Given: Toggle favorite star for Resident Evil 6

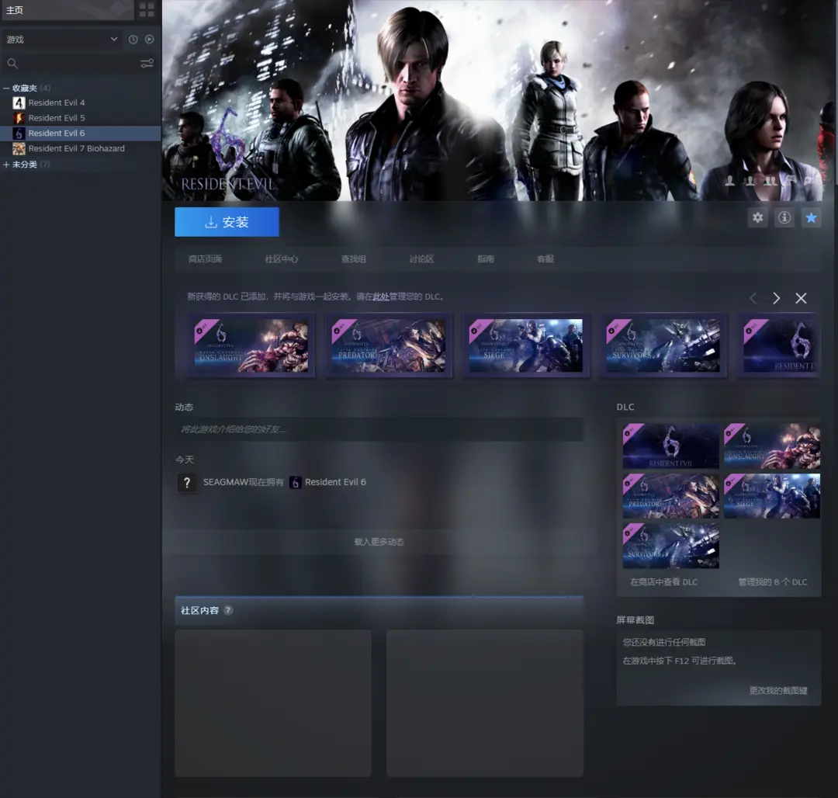Looking at the screenshot, I should (x=812, y=217).
